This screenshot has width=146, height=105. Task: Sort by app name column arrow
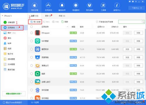[x=67, y=27]
